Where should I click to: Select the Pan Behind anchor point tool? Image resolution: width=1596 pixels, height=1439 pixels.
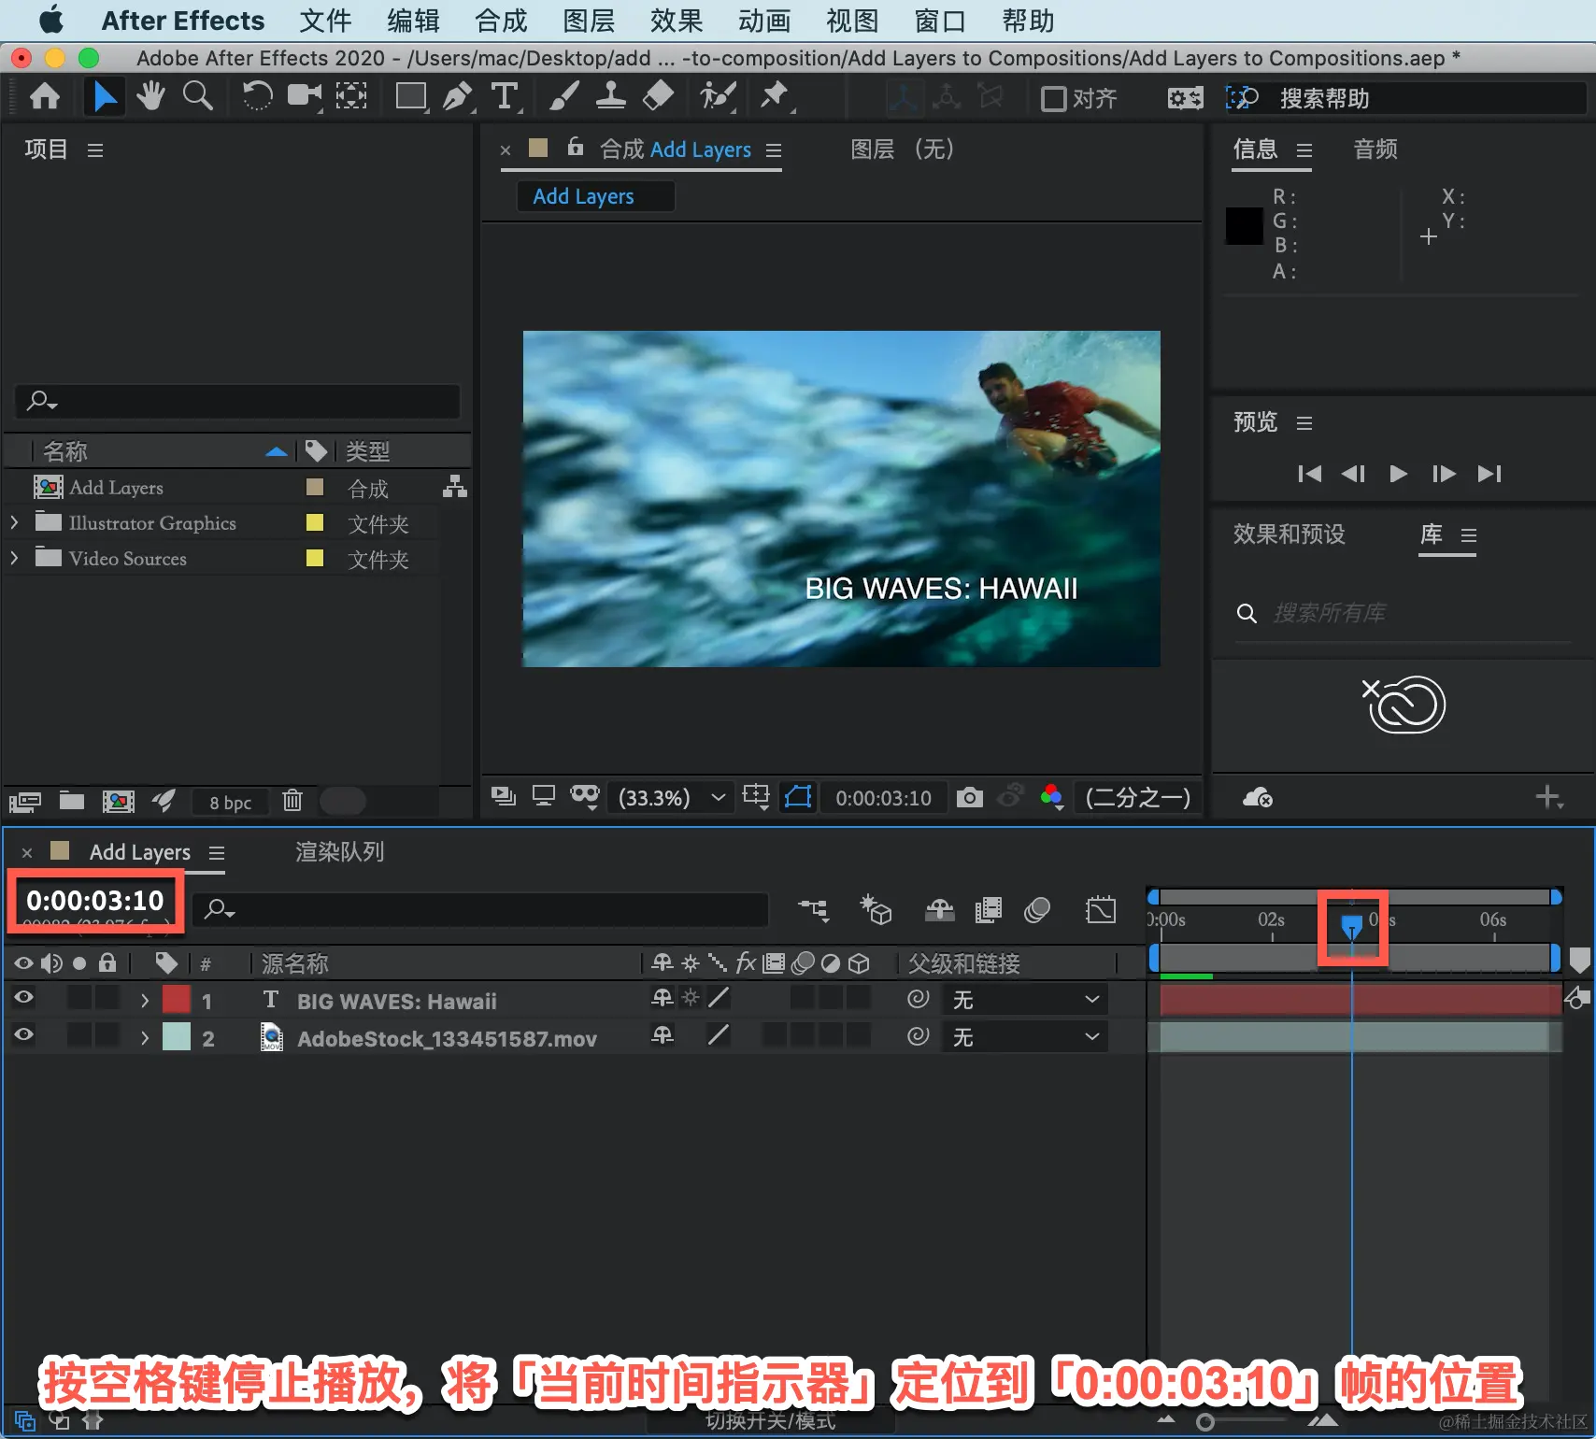tap(351, 96)
